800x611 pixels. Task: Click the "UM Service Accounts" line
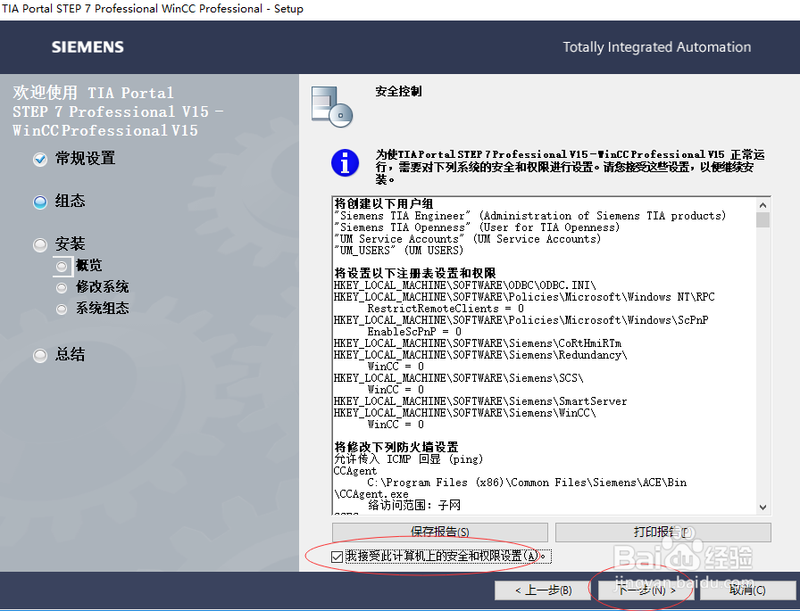467,239
